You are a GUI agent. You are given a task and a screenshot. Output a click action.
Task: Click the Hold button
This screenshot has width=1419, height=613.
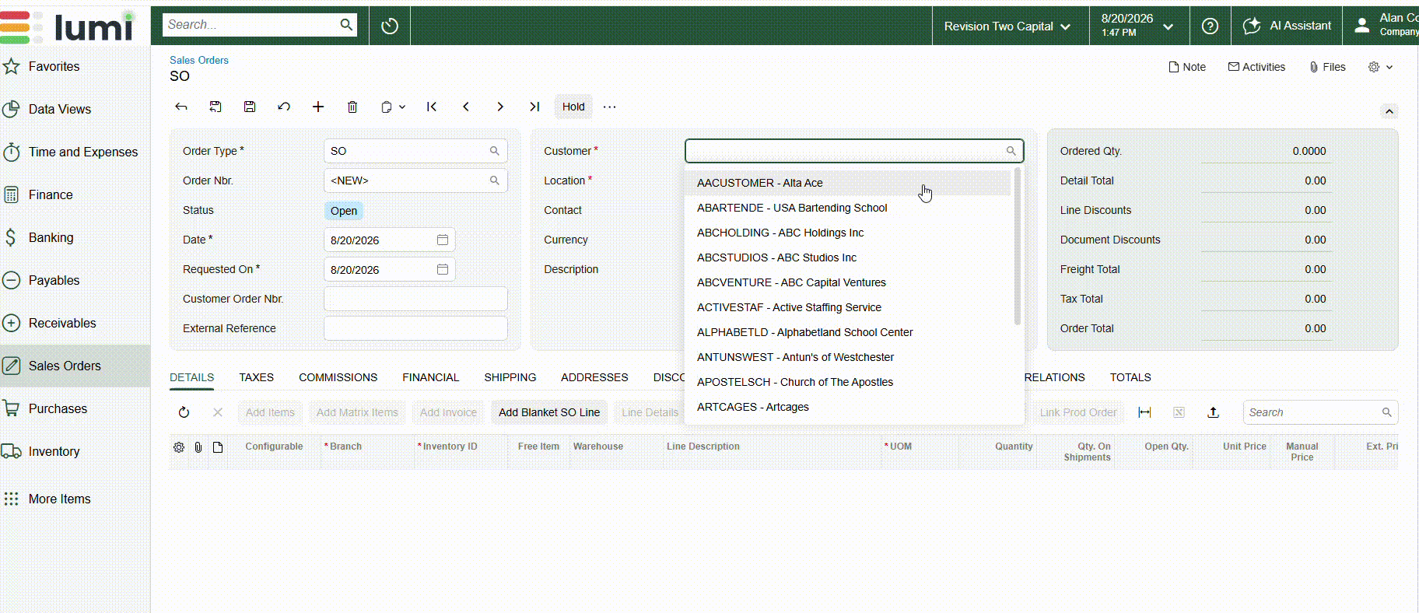click(573, 107)
